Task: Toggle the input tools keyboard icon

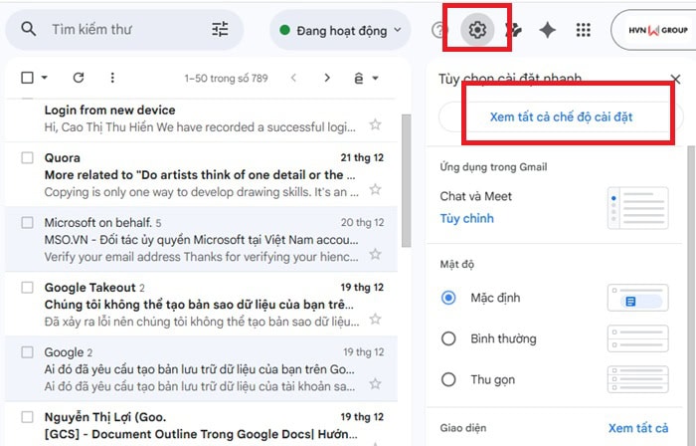Action: click(359, 79)
